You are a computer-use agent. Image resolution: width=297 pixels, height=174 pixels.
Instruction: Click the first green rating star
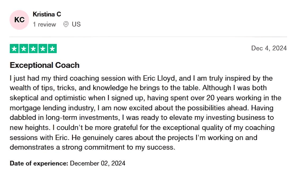14,49
